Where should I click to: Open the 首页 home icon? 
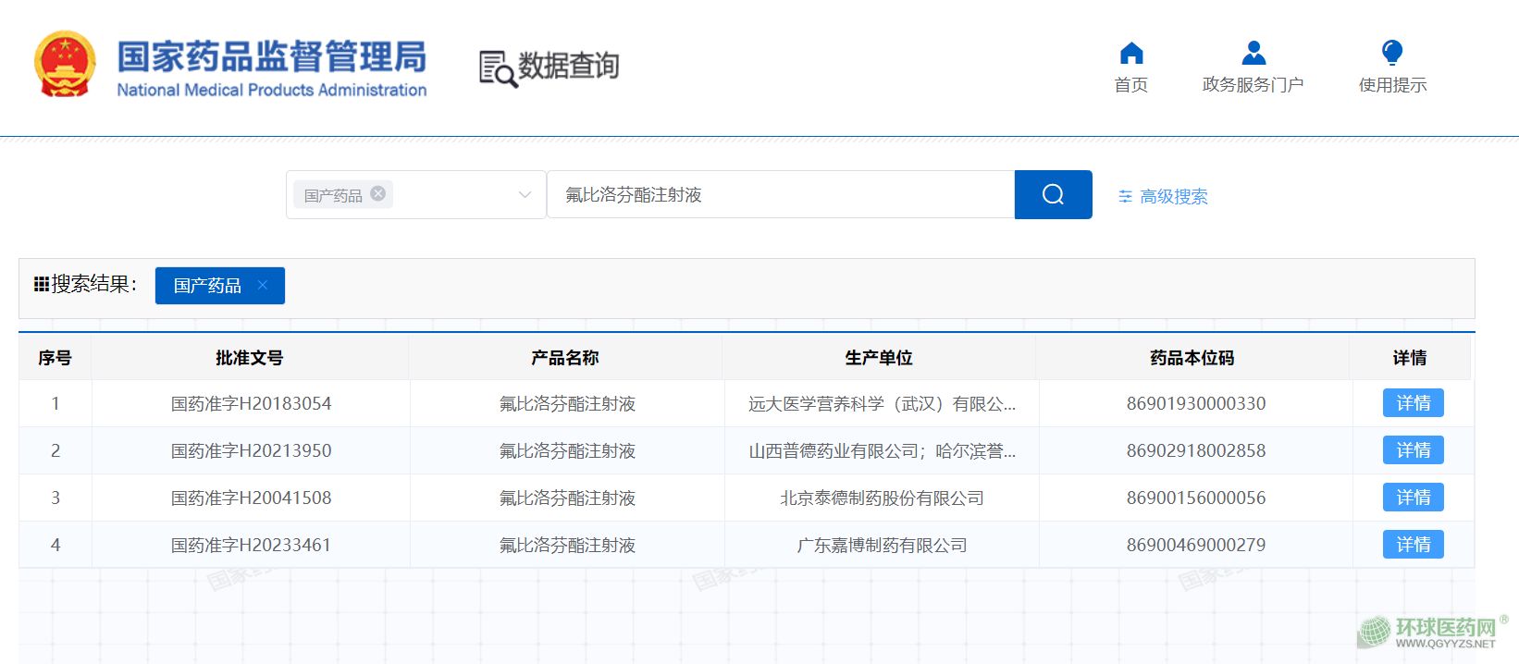click(1130, 54)
